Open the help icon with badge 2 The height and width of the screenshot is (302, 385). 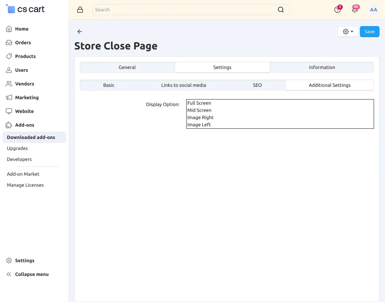click(338, 10)
